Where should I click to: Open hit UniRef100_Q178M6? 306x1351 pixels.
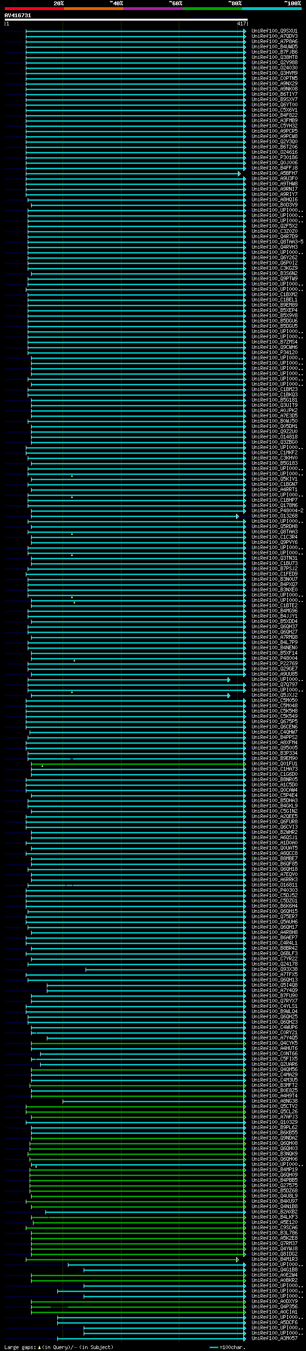tap(274, 506)
